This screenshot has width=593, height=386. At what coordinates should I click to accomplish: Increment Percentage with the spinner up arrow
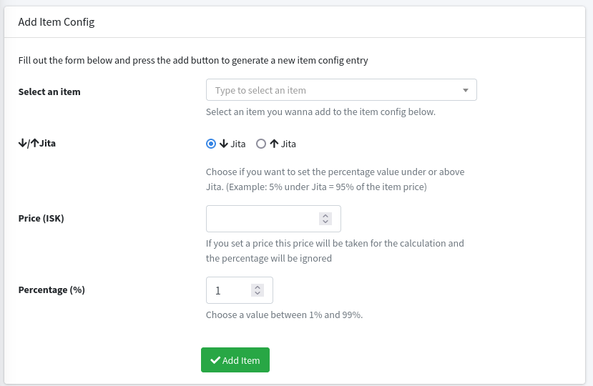click(x=258, y=287)
